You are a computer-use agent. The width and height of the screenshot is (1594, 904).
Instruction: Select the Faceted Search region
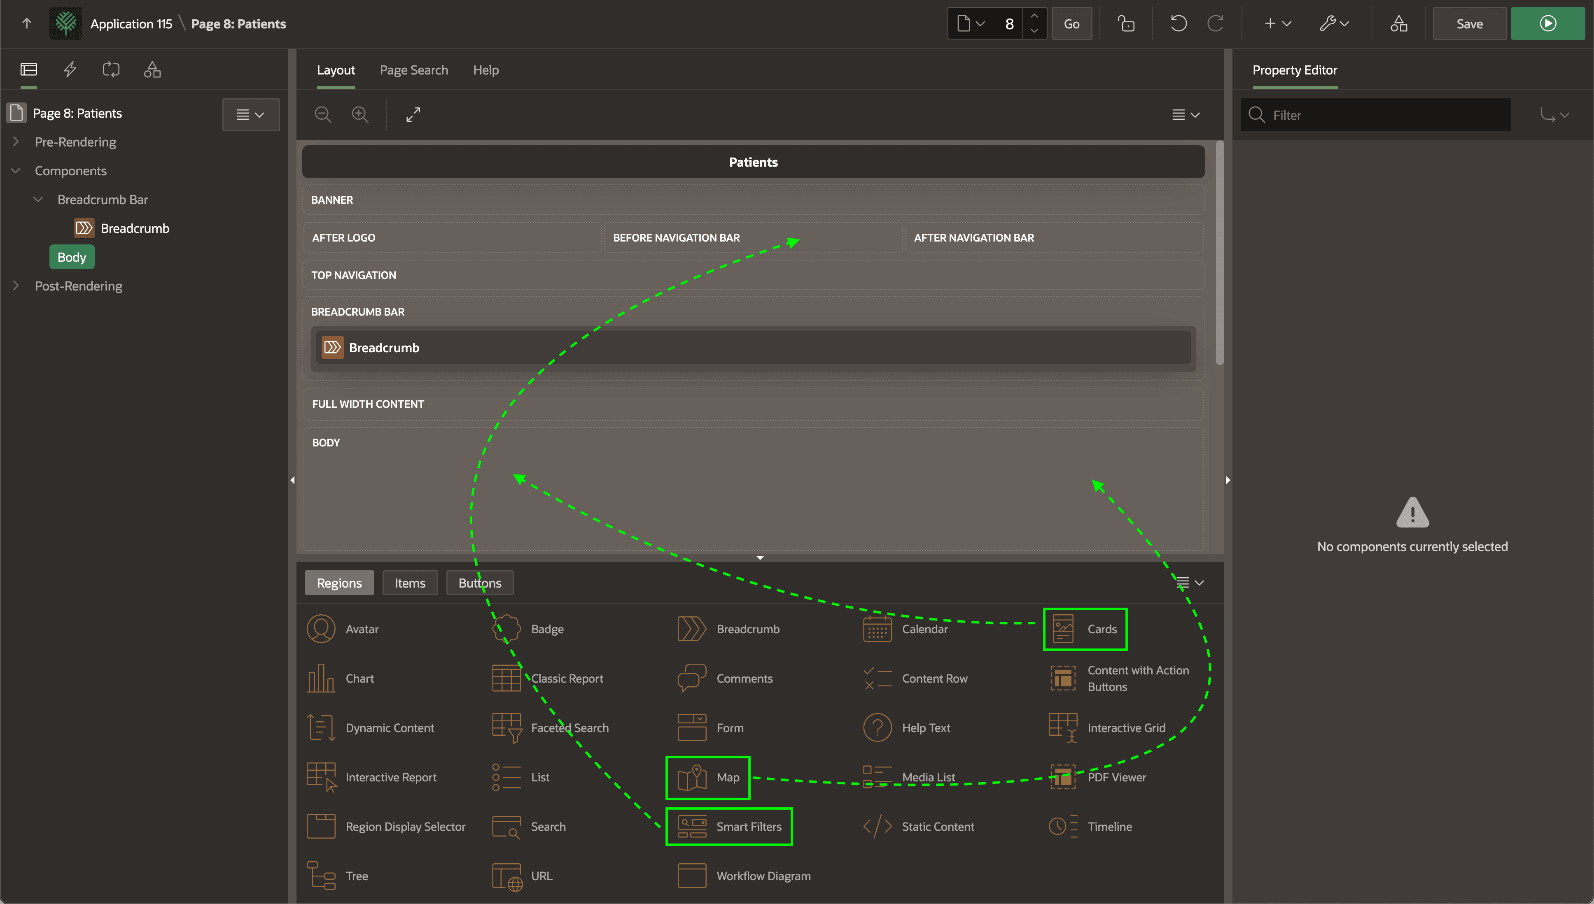pyautogui.click(x=551, y=727)
